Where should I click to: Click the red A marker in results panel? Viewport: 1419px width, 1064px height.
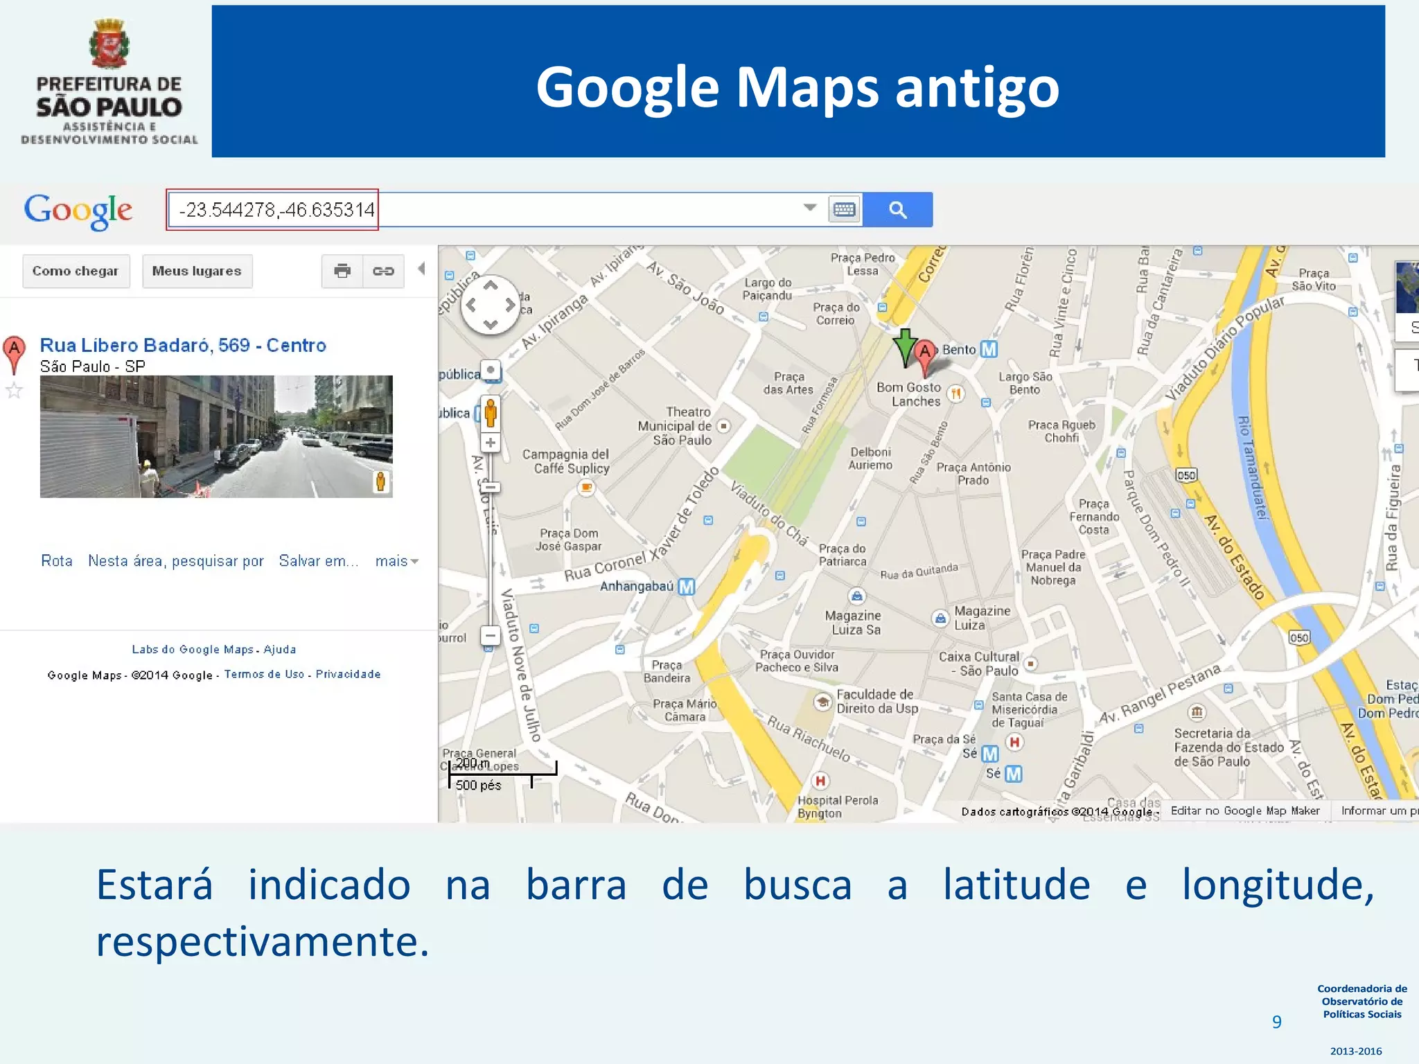[15, 354]
